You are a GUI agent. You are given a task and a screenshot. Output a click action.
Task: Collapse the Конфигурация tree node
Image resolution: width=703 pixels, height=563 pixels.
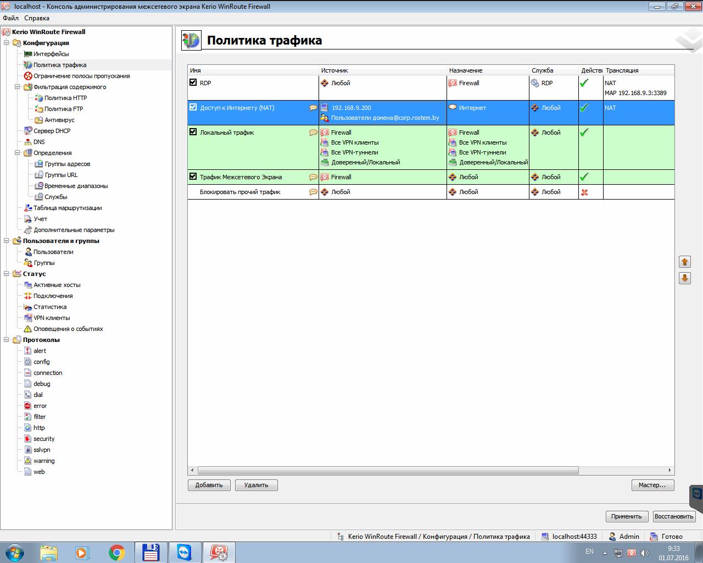(x=7, y=43)
